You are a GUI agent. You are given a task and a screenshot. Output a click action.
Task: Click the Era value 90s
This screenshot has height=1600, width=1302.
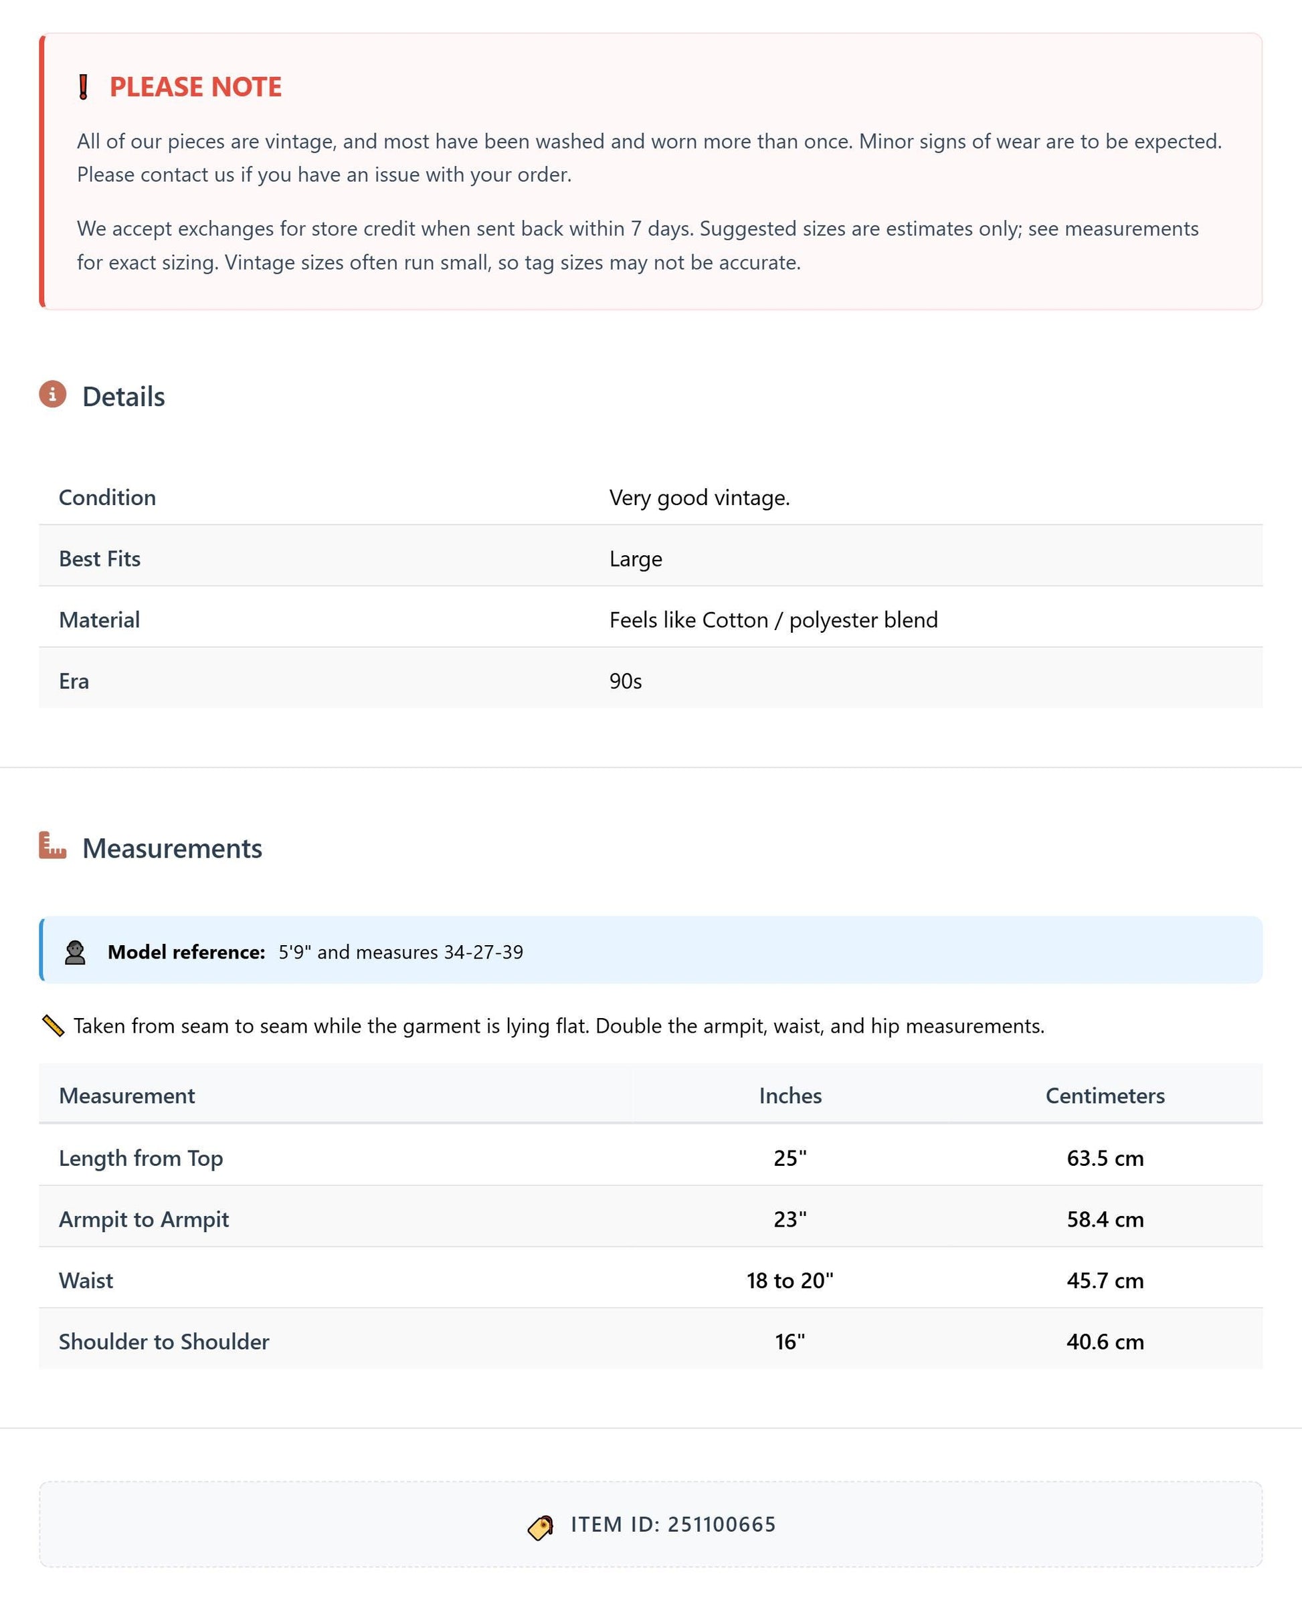(626, 681)
